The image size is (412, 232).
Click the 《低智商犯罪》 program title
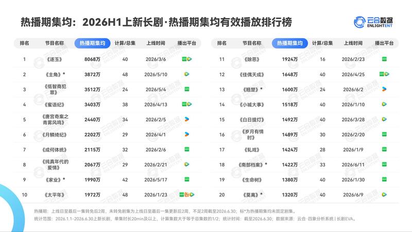click(x=55, y=89)
